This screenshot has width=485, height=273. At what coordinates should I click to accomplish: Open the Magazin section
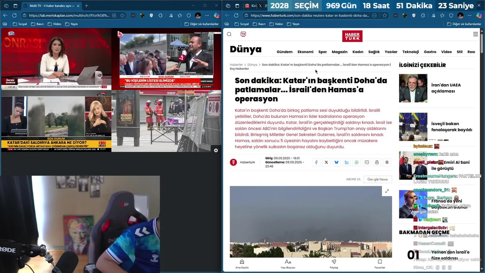(339, 52)
